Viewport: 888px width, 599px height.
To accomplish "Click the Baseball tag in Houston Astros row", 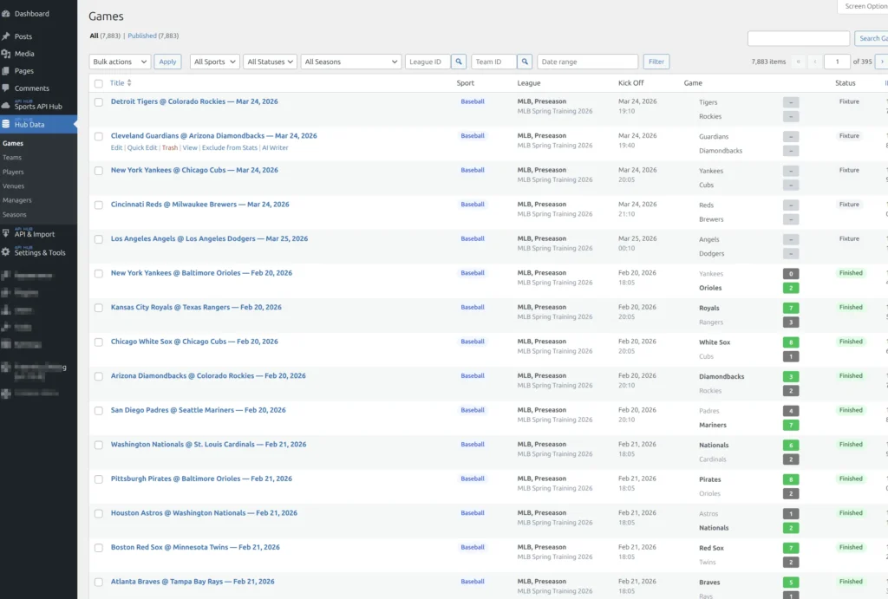I will pyautogui.click(x=473, y=513).
